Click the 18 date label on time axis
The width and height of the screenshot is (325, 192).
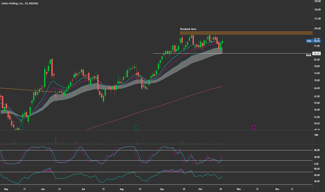220,189
